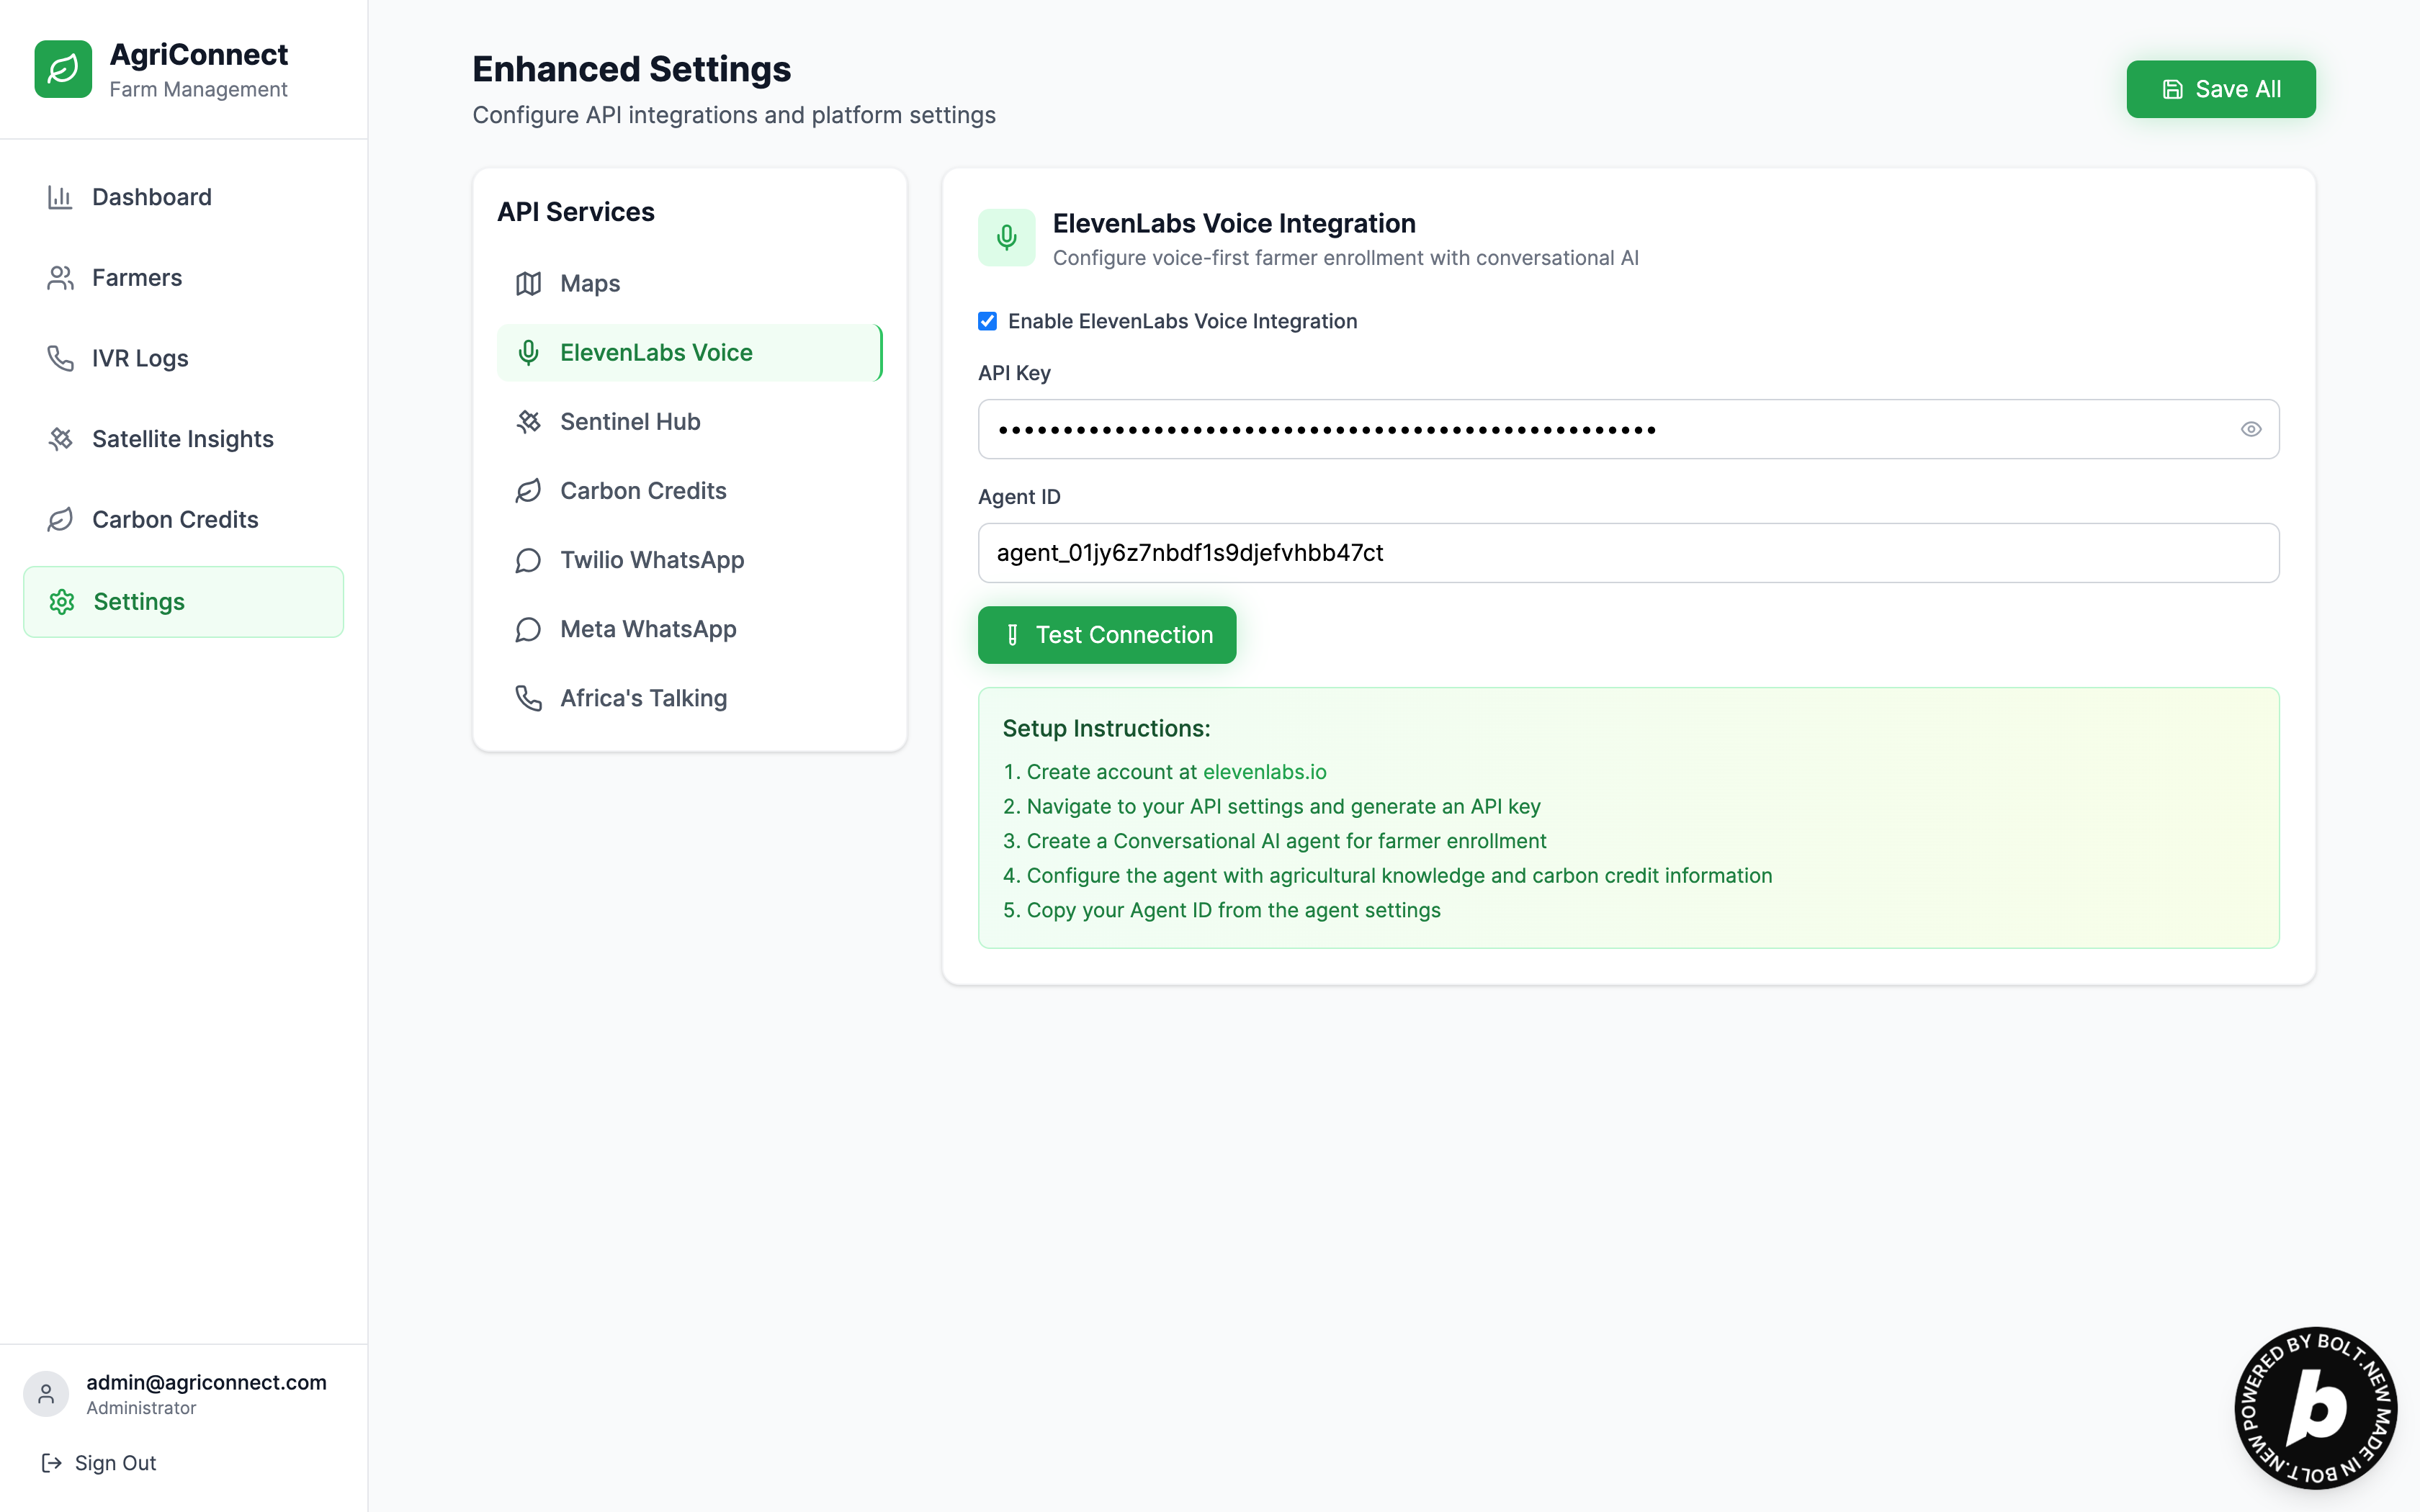
Task: Click the Powered by Bolt badge
Action: point(2315,1407)
